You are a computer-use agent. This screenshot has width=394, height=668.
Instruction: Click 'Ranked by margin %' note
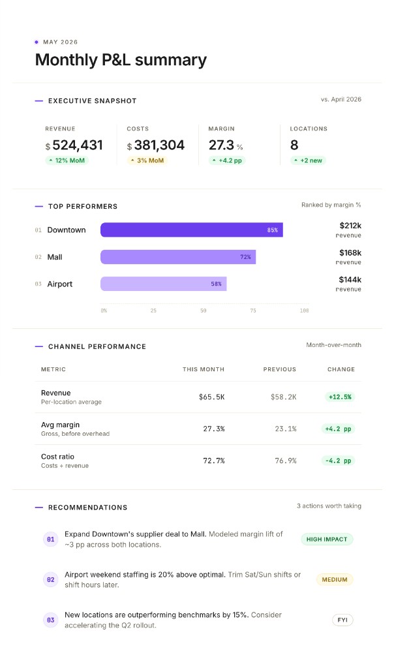click(x=331, y=205)
